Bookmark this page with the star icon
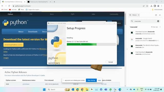 coord(147,6)
